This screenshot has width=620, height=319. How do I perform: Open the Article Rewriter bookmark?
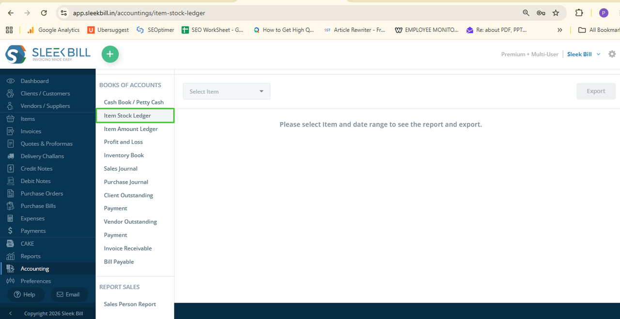[x=355, y=30]
